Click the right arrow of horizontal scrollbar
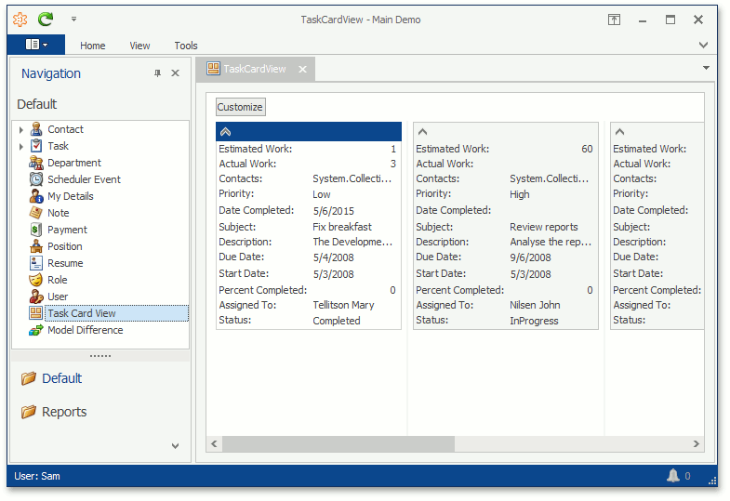 click(696, 443)
